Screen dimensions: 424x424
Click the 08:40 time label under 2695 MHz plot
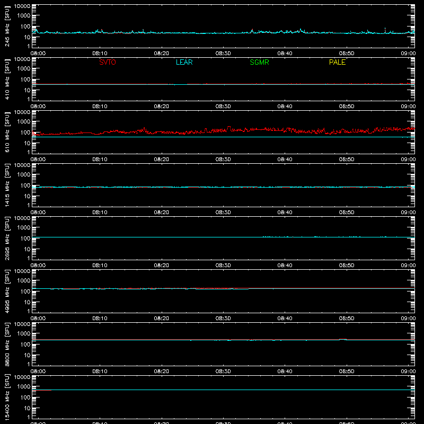coord(285,266)
